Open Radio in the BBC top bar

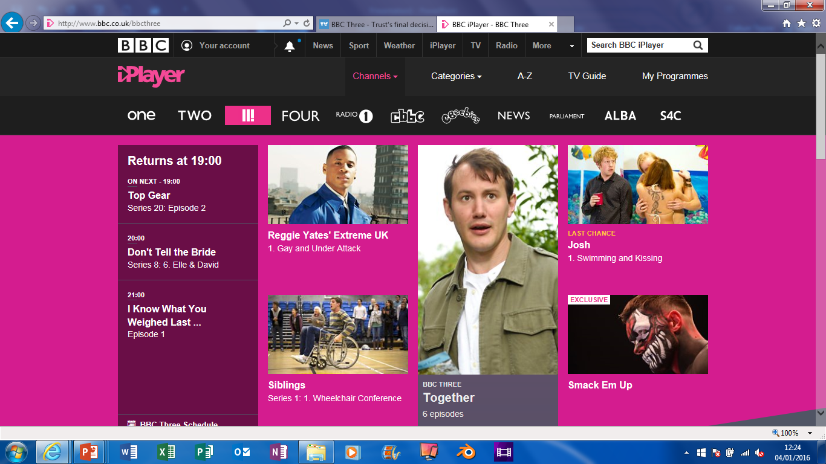507,45
